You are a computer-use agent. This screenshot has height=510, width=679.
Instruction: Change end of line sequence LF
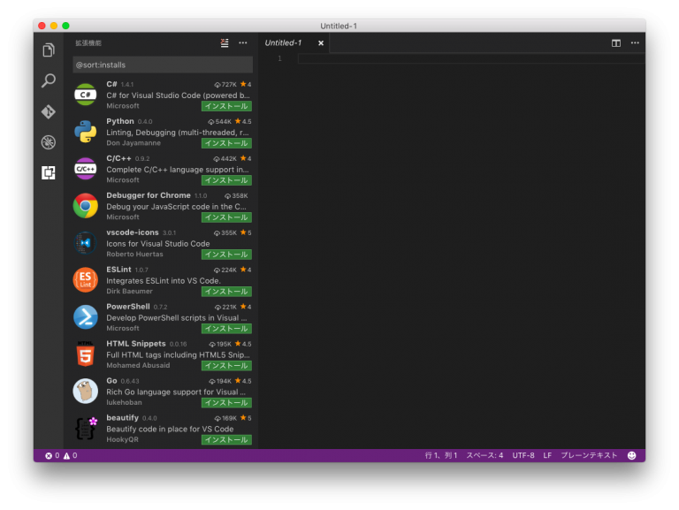(x=547, y=455)
